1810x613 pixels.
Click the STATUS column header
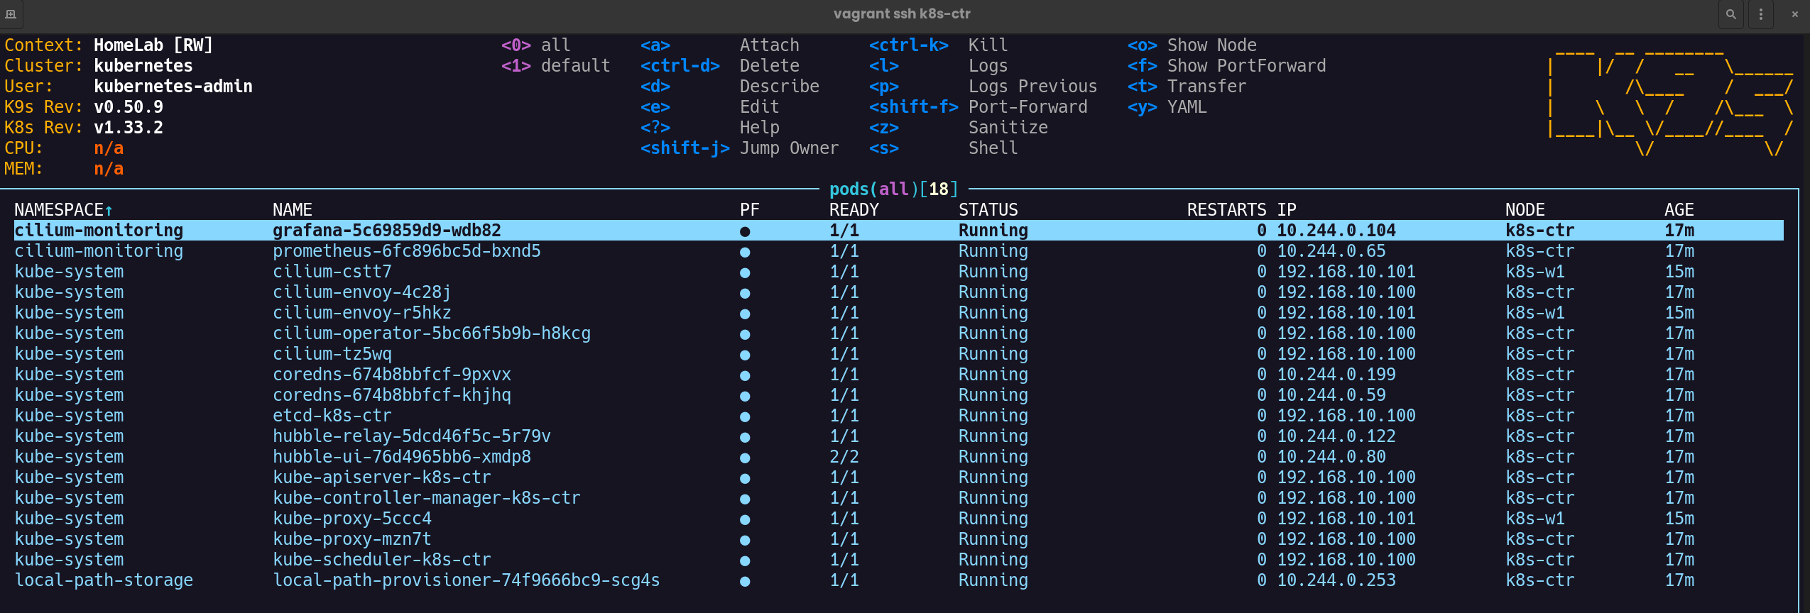pos(988,210)
